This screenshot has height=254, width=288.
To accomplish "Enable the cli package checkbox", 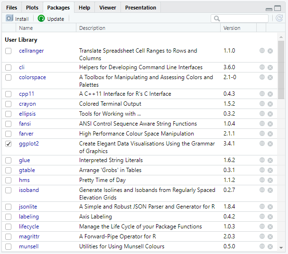I will coord(9,67).
